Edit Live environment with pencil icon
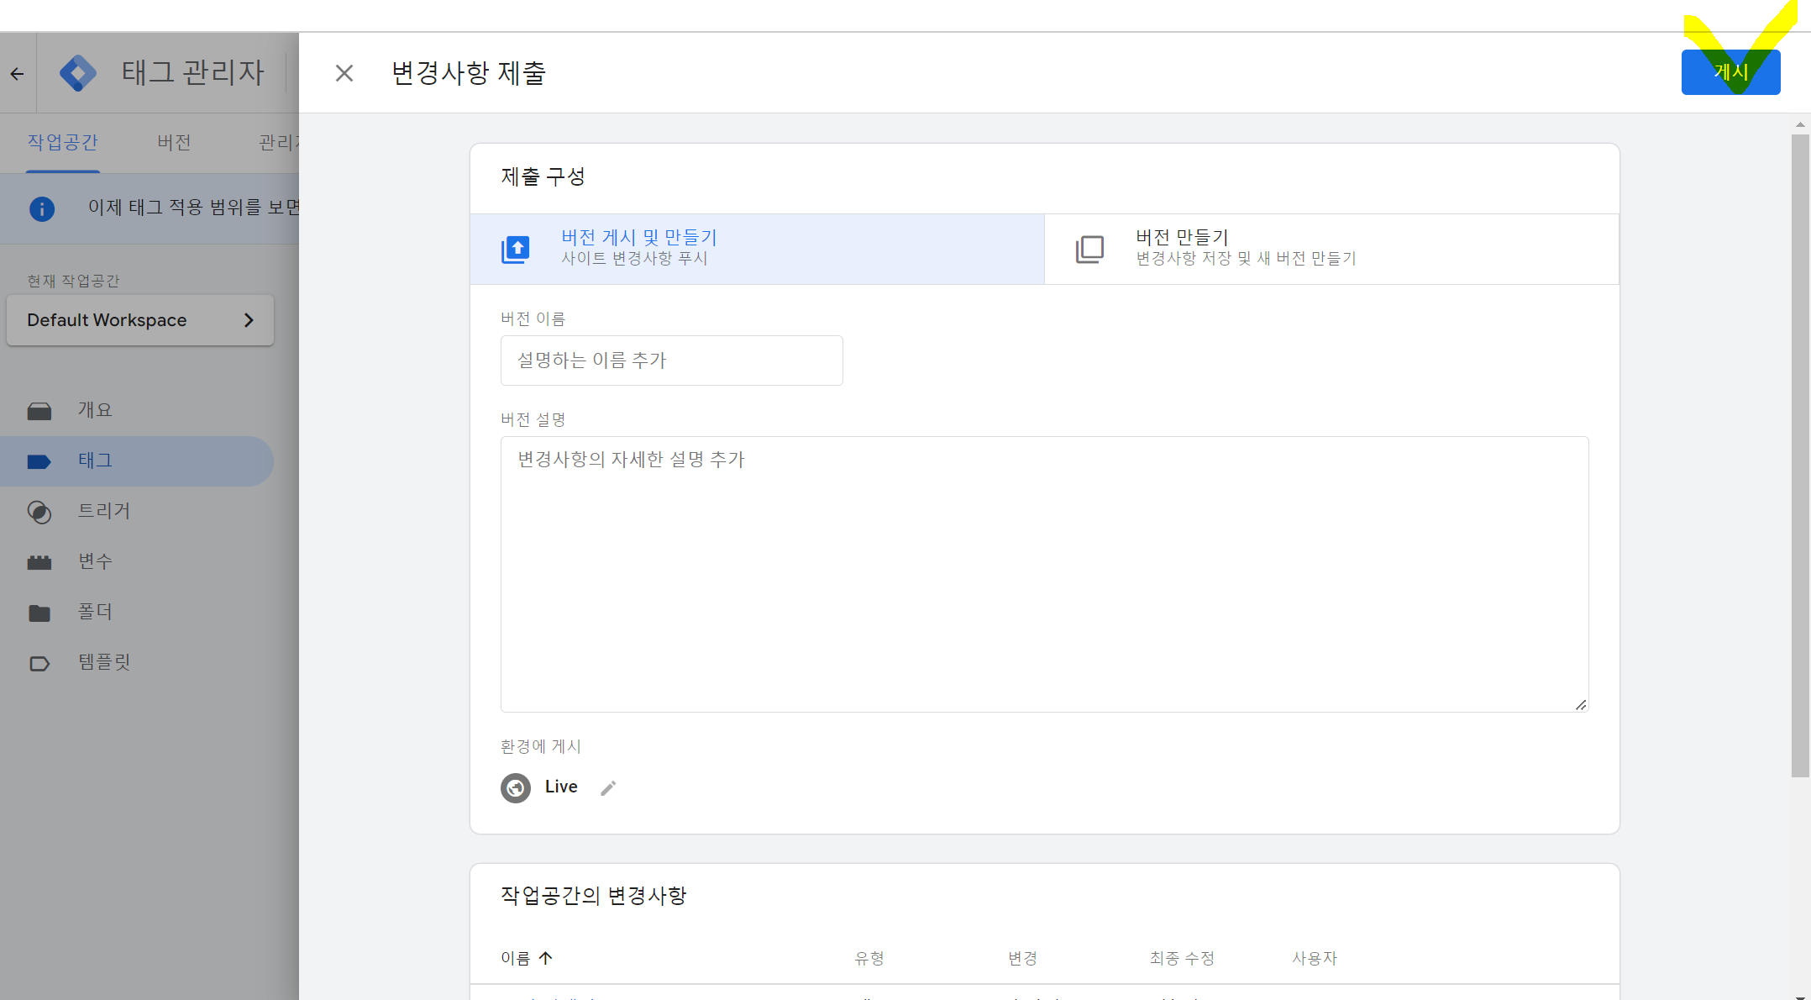This screenshot has height=1000, width=1811. pos(608,787)
